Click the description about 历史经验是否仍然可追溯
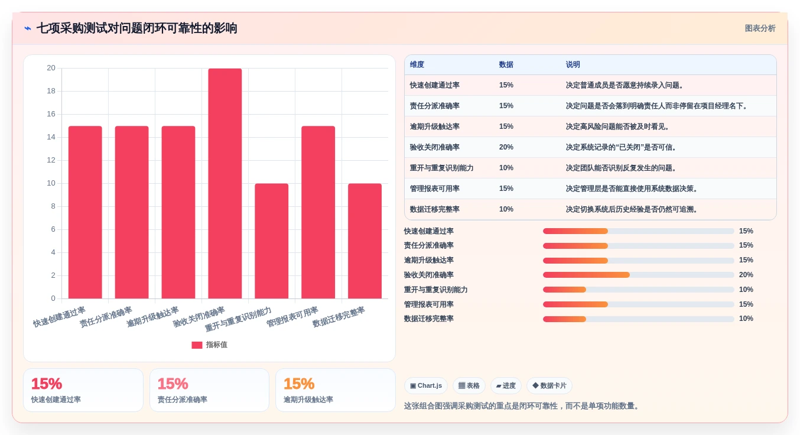This screenshot has width=800, height=435. [633, 209]
